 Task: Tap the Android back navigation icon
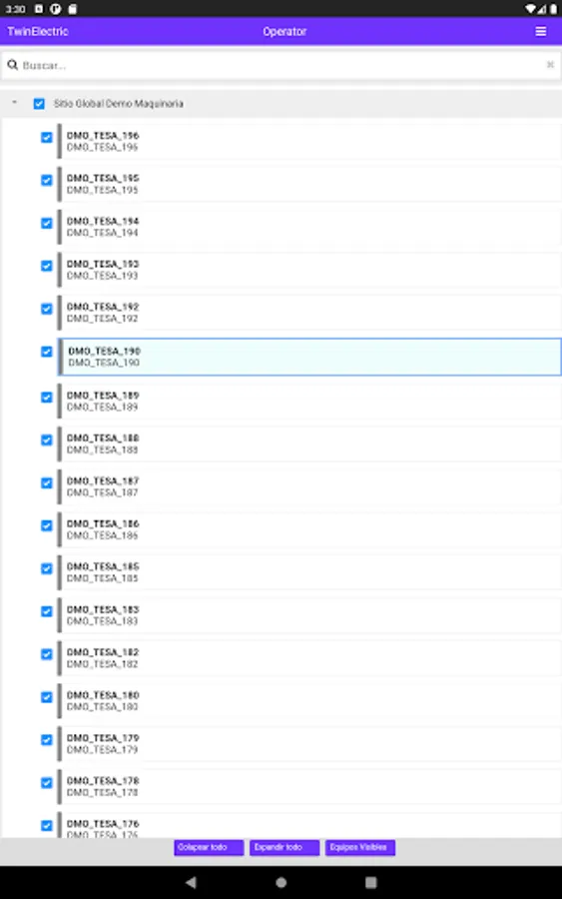pos(192,882)
